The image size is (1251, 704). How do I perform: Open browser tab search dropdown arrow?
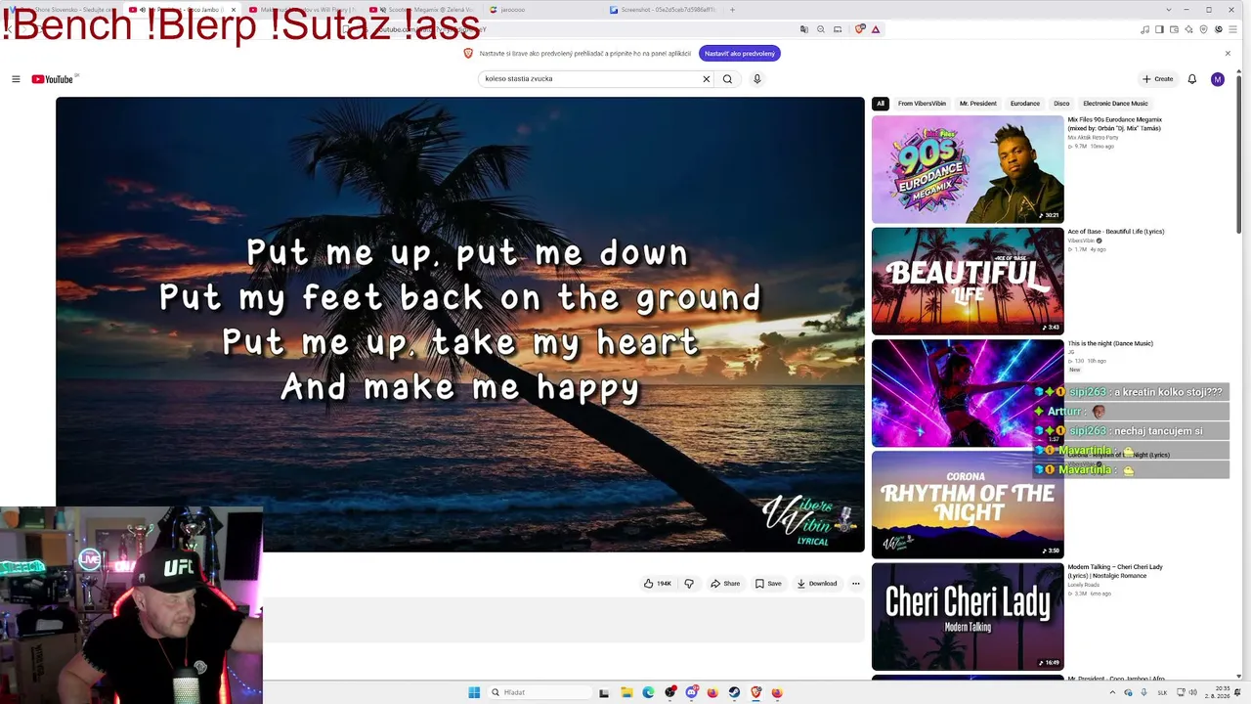point(1169,10)
